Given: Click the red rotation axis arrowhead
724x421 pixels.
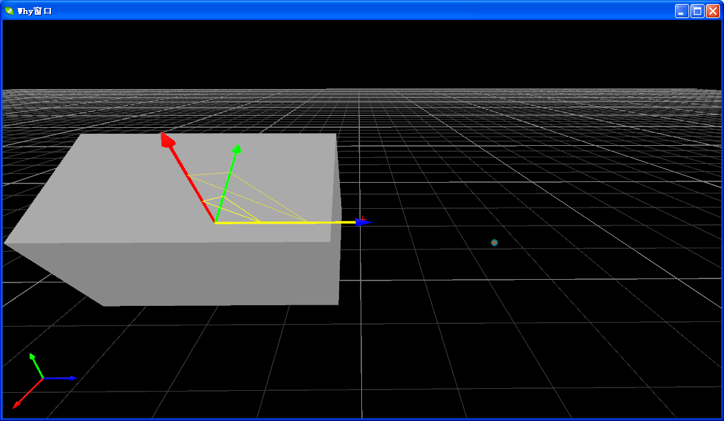Looking at the screenshot, I should coord(167,140).
